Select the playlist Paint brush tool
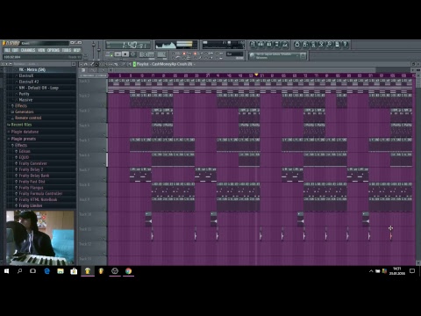Viewport: 421px width, 316px height. click(96, 64)
